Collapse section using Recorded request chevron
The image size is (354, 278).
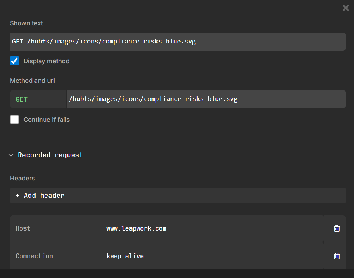(11, 155)
